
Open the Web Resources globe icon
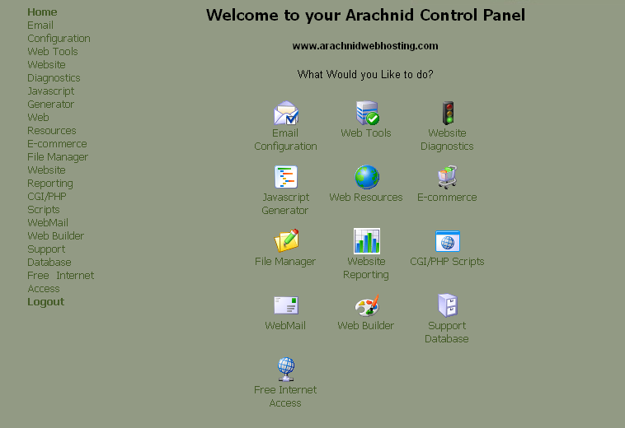point(367,177)
